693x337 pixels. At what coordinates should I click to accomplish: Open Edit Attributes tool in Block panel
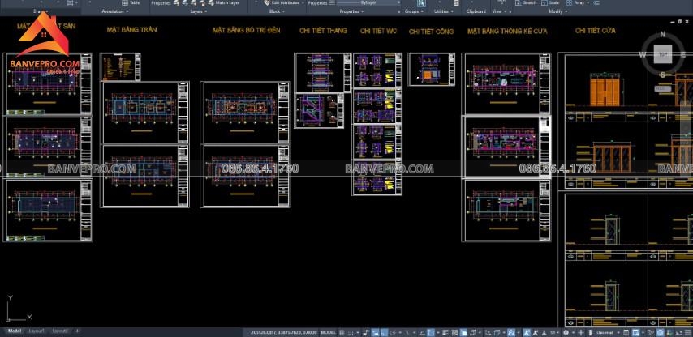[281, 2]
